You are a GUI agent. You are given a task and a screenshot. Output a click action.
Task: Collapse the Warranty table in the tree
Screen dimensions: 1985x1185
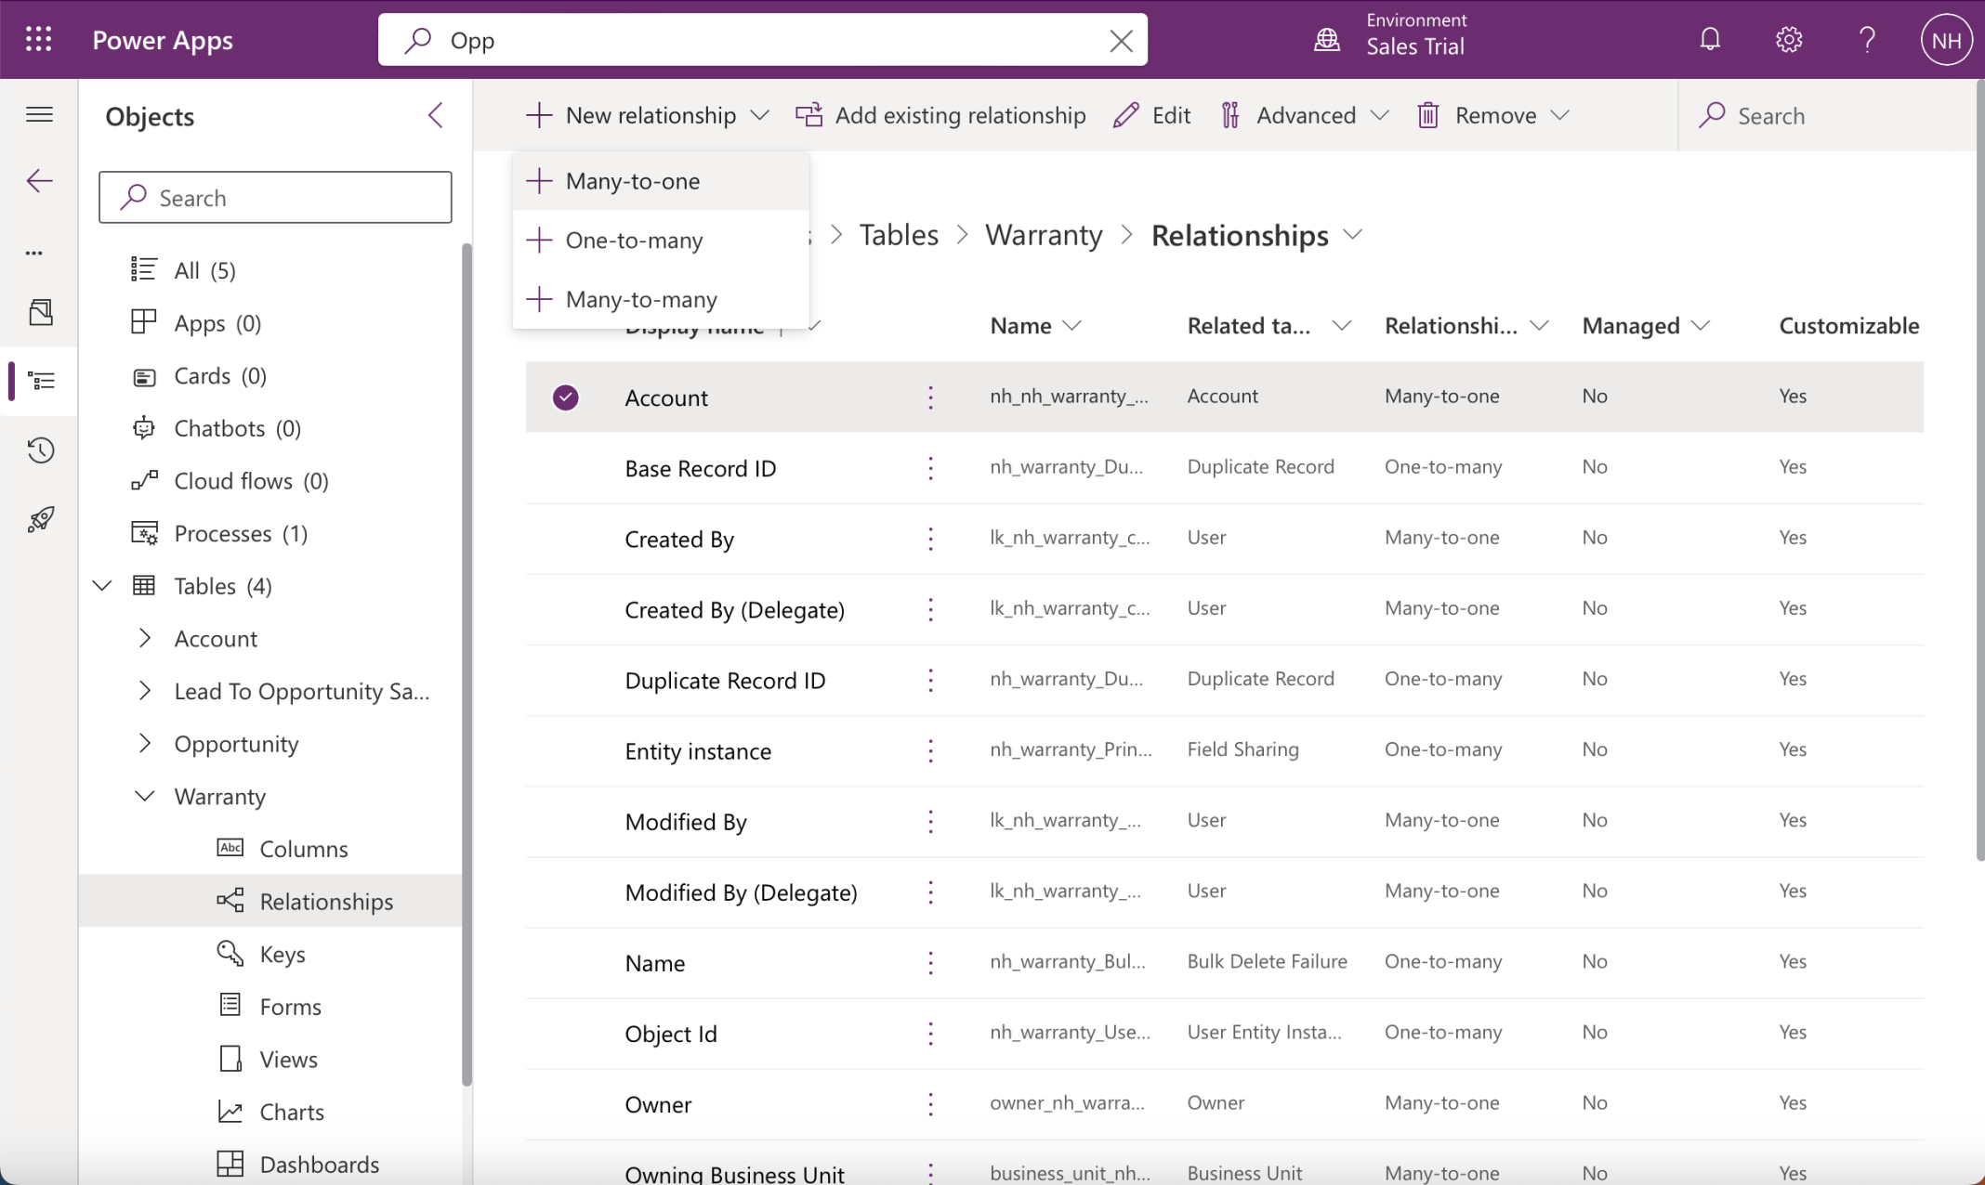(145, 796)
